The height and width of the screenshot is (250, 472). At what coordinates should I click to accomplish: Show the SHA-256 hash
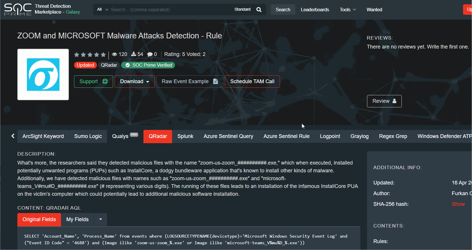[458, 204]
